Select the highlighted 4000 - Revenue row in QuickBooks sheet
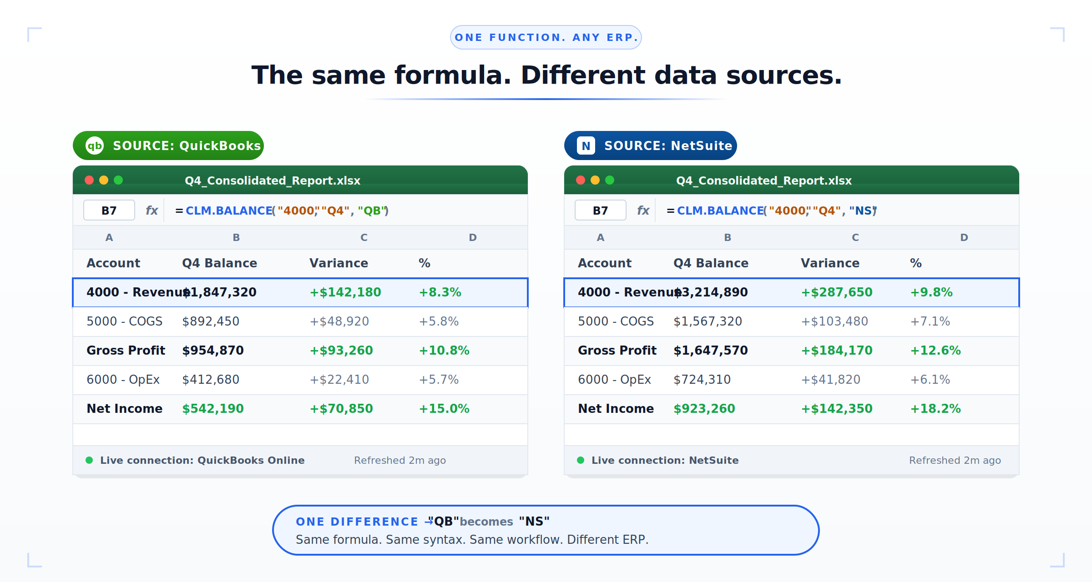The image size is (1092, 582). pyautogui.click(x=300, y=292)
